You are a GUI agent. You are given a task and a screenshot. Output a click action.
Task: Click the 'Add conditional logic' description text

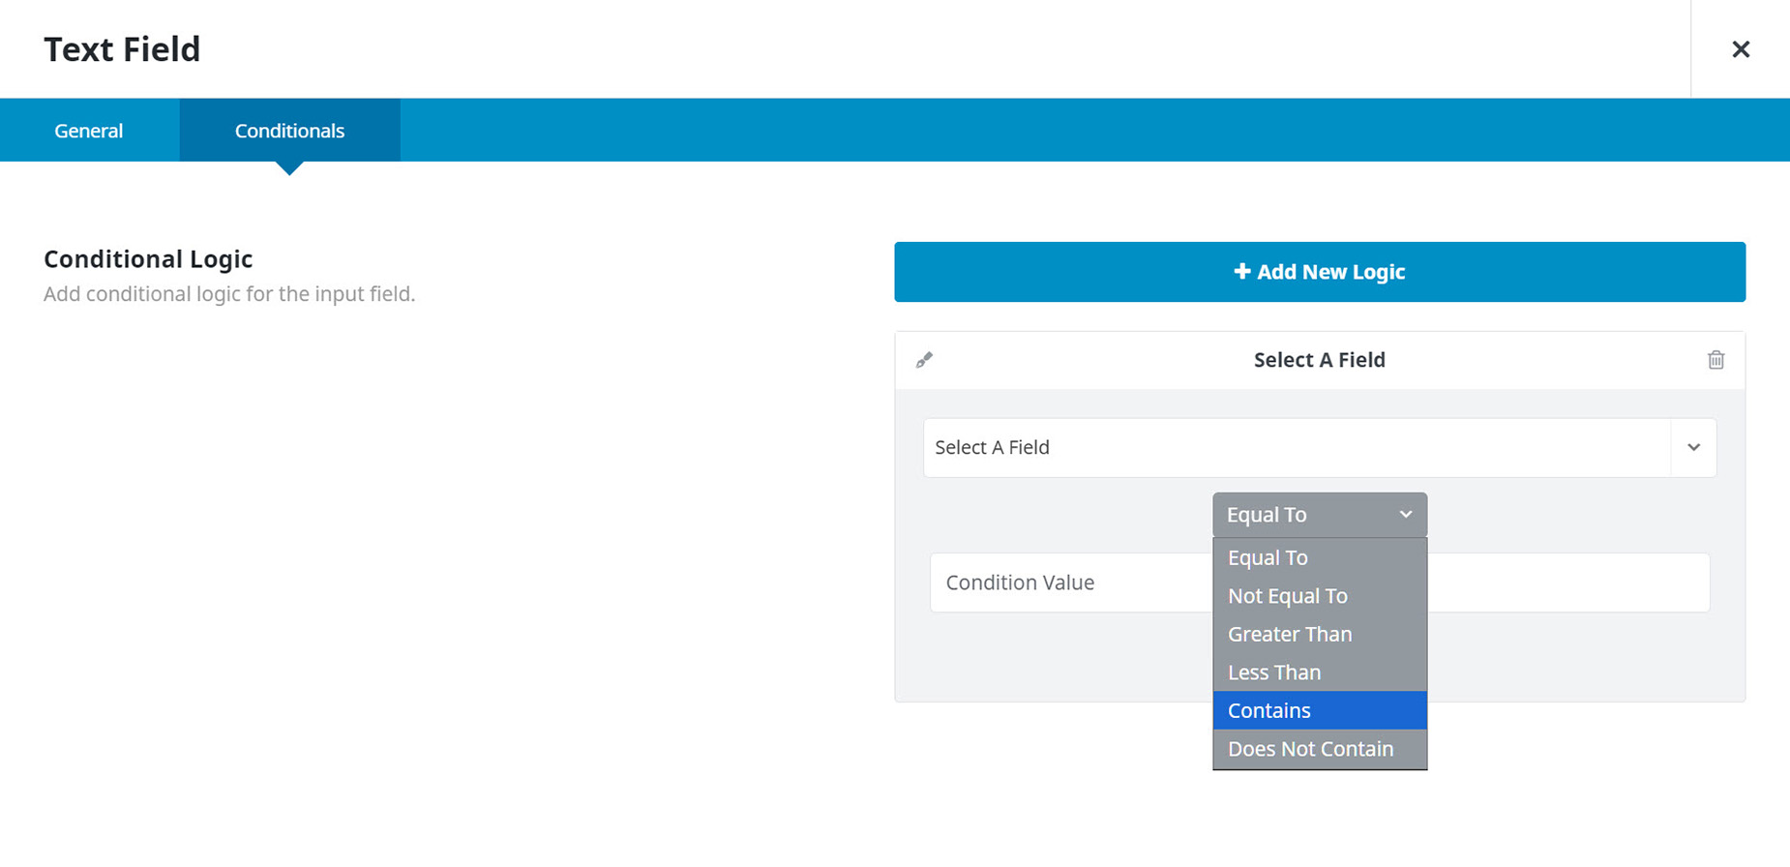point(229,294)
